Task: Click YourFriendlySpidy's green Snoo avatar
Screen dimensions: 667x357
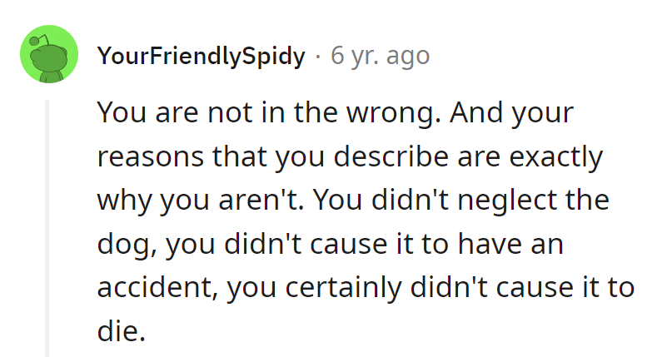Action: (x=48, y=56)
